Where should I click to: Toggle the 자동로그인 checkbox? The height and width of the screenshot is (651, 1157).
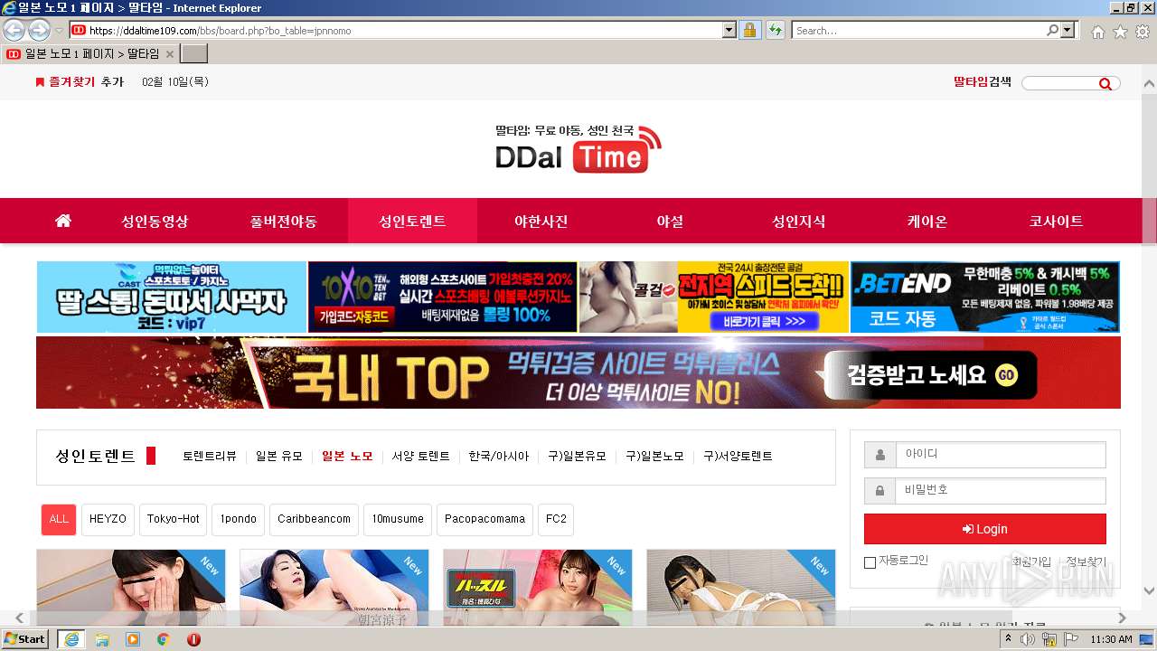870,562
